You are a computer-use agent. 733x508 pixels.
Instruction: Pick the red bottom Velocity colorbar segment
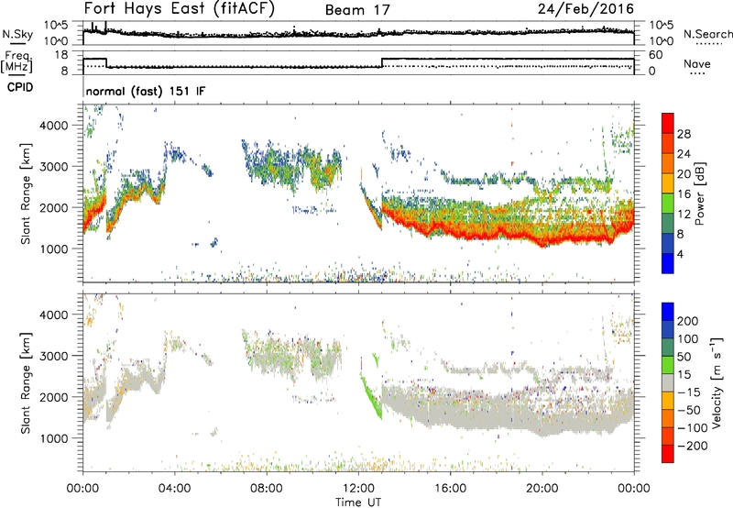point(668,454)
